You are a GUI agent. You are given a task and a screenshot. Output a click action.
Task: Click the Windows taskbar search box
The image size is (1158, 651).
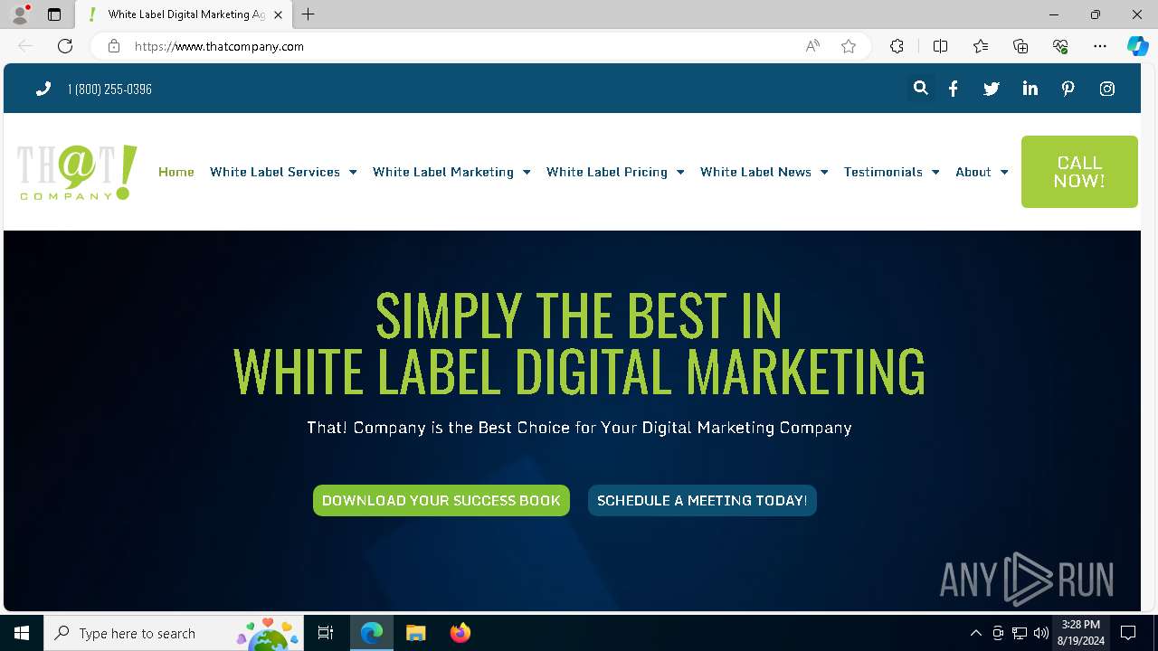pyautogui.click(x=174, y=633)
